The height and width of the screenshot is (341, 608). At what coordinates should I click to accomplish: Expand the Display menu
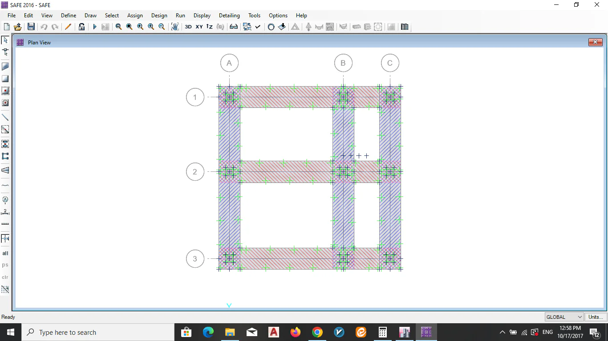coord(202,16)
